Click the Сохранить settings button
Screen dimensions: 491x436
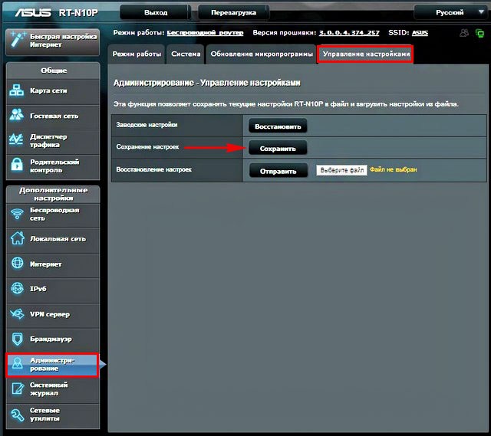pos(278,149)
